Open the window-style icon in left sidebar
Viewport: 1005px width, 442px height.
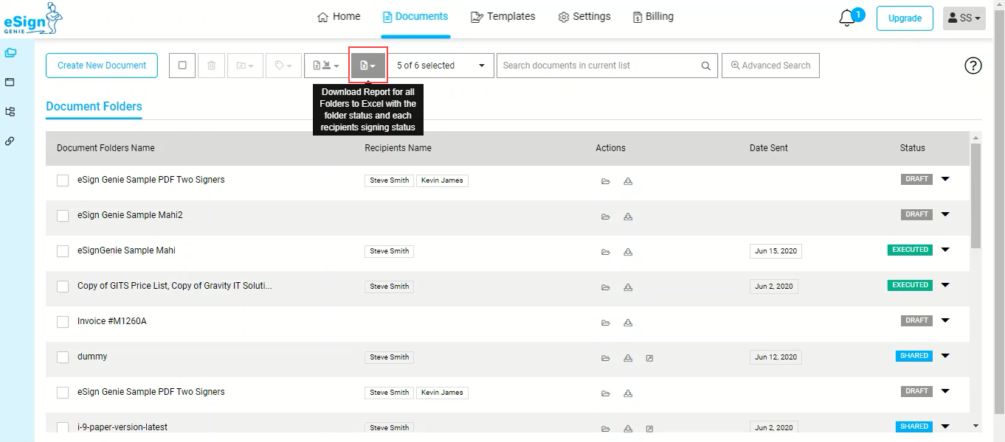10,83
